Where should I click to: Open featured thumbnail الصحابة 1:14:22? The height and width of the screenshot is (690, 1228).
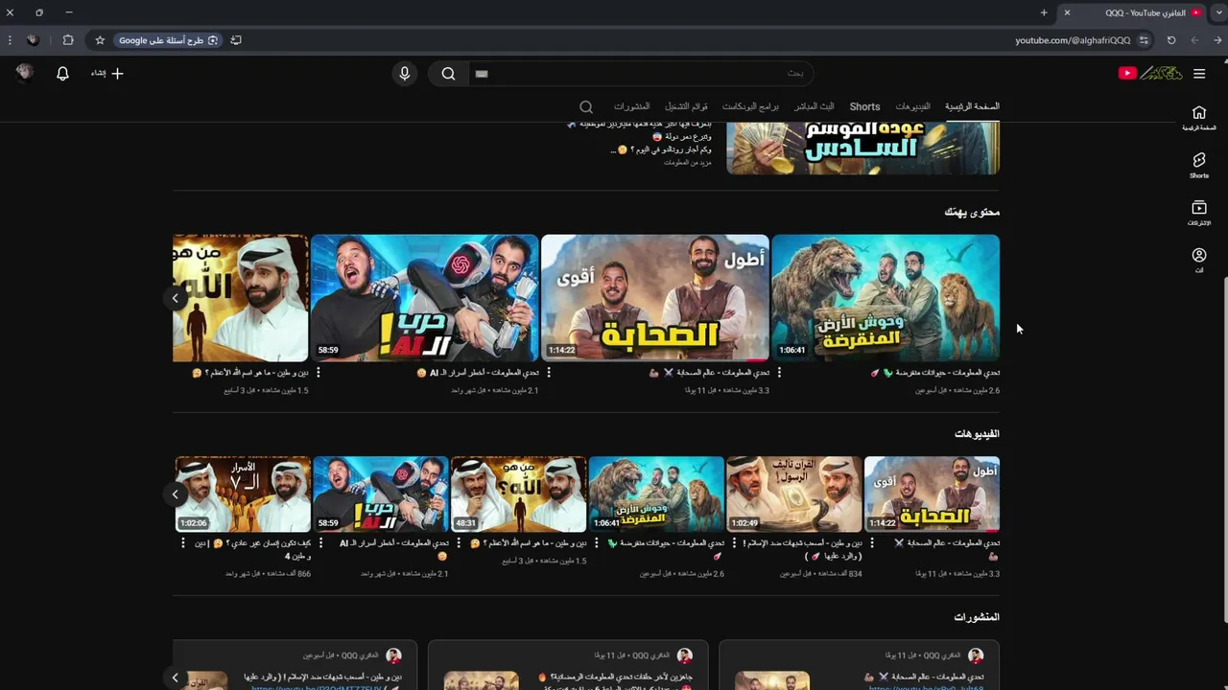(655, 298)
